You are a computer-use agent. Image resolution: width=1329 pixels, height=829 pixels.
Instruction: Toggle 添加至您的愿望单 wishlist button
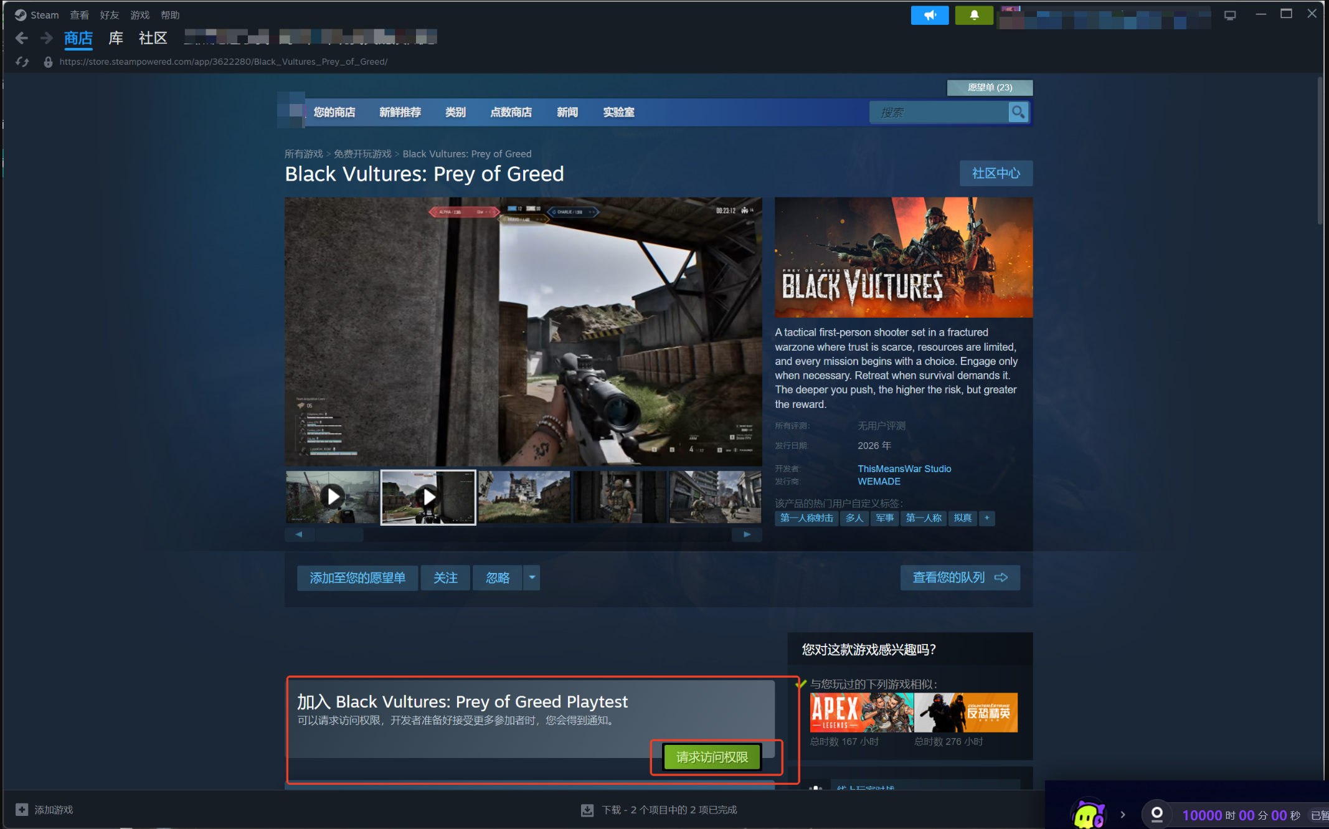click(357, 577)
